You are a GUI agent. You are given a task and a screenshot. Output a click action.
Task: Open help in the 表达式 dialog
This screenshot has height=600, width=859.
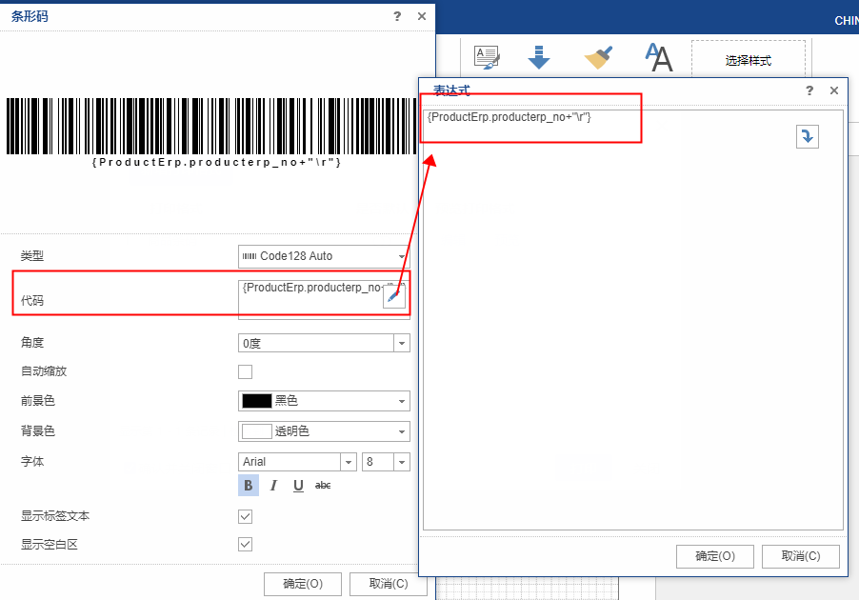(x=809, y=90)
